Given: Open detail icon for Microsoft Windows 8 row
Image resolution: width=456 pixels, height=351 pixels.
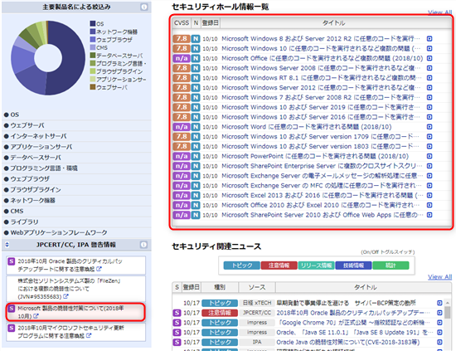Looking at the screenshot, I should click(x=429, y=39).
